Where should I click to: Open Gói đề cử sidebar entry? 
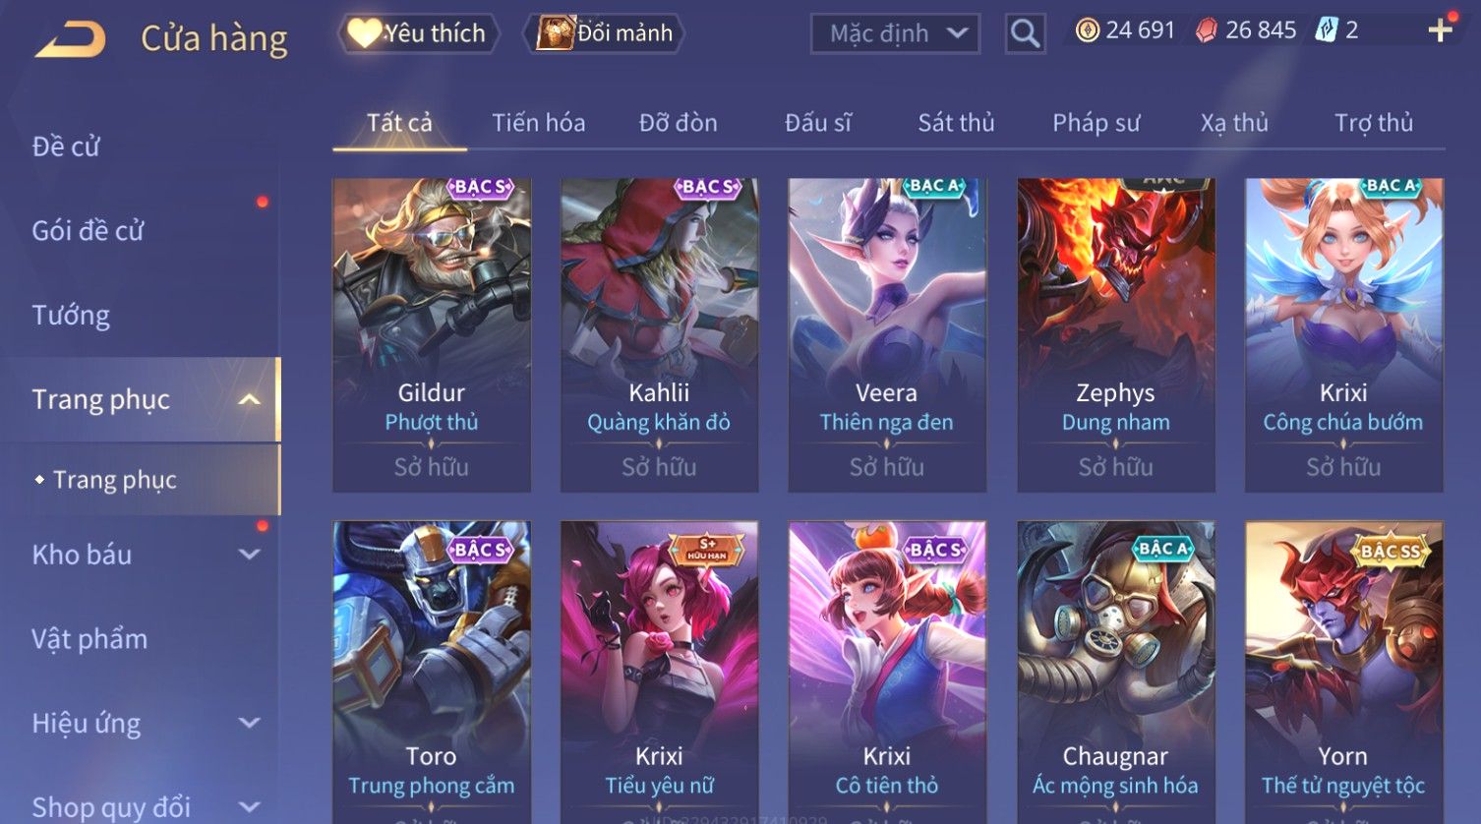pyautogui.click(x=88, y=230)
